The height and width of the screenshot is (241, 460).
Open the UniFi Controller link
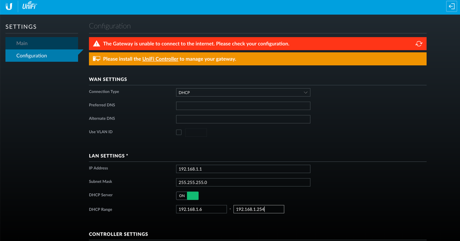[x=160, y=59]
